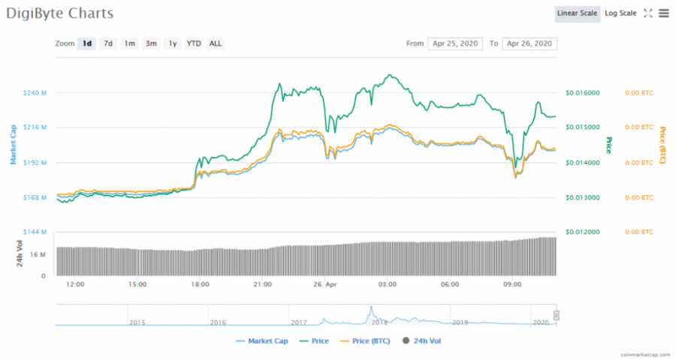676x359 pixels.
Task: Click the 21:00 time axis label
Action: click(263, 285)
